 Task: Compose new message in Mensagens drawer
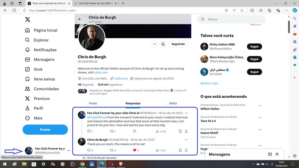tap(270, 154)
